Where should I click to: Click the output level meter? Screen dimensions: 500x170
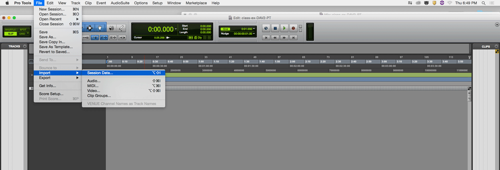click(310, 31)
